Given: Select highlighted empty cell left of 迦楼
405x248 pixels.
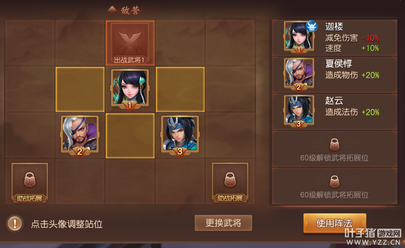Looking at the screenshot, I should point(80,89).
